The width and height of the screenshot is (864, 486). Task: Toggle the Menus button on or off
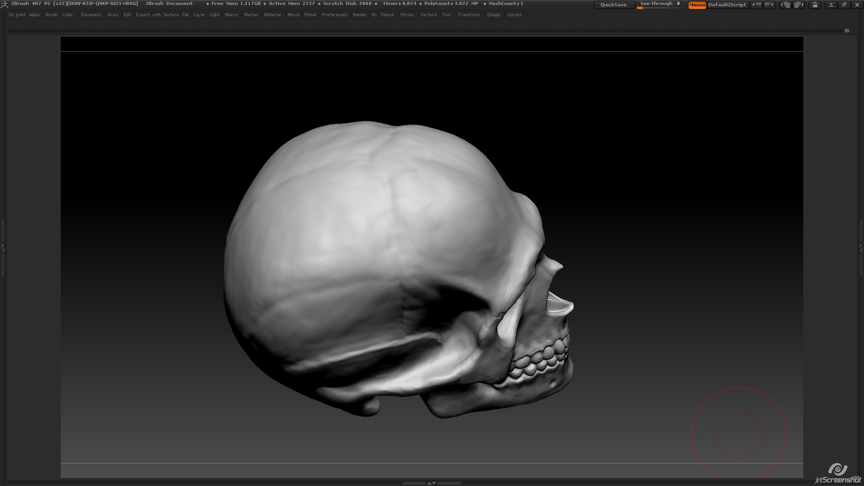coord(697,5)
